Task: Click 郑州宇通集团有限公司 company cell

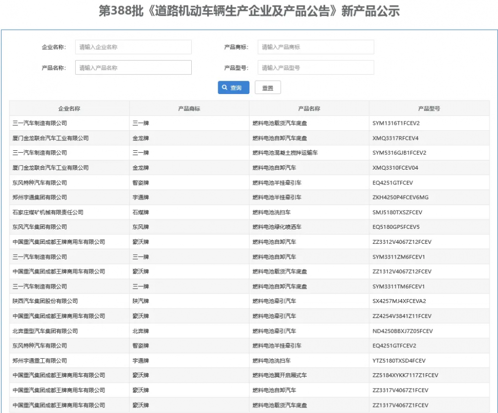Action: click(69, 198)
